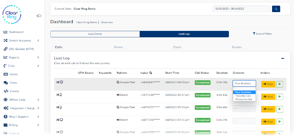The image size is (294, 140).
Task: Select Telesales Call from outcome dropdown
Action: pos(243,96)
